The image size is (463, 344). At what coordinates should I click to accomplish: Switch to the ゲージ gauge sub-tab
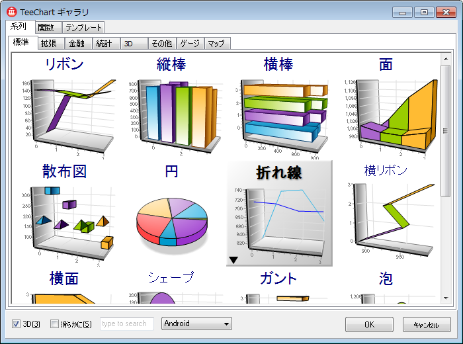(x=190, y=44)
